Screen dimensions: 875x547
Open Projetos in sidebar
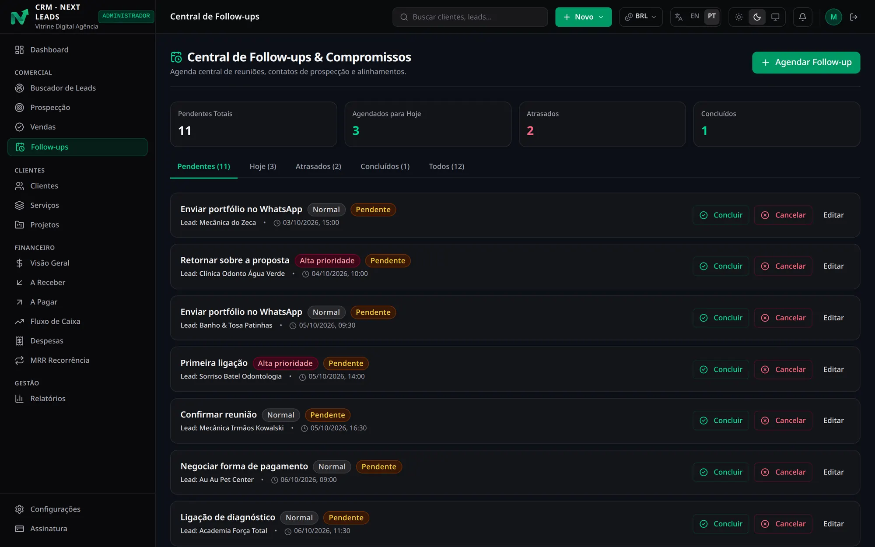77,225
